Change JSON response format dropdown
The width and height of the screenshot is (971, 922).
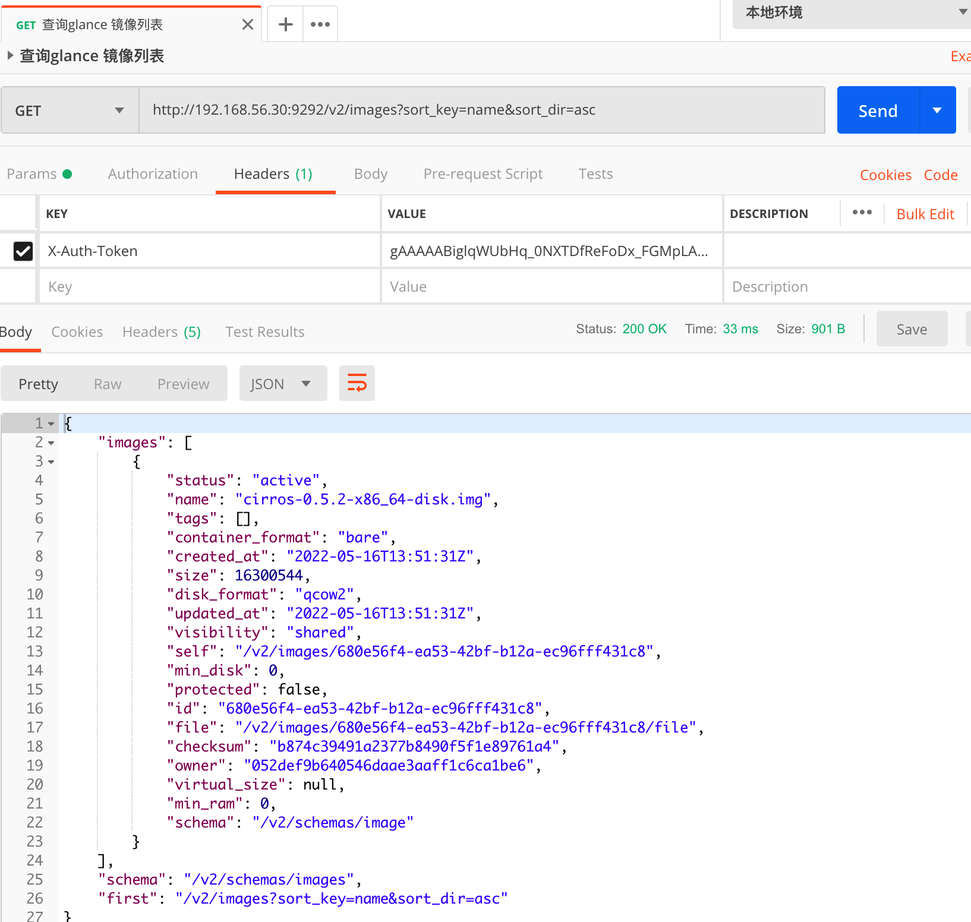pos(283,384)
